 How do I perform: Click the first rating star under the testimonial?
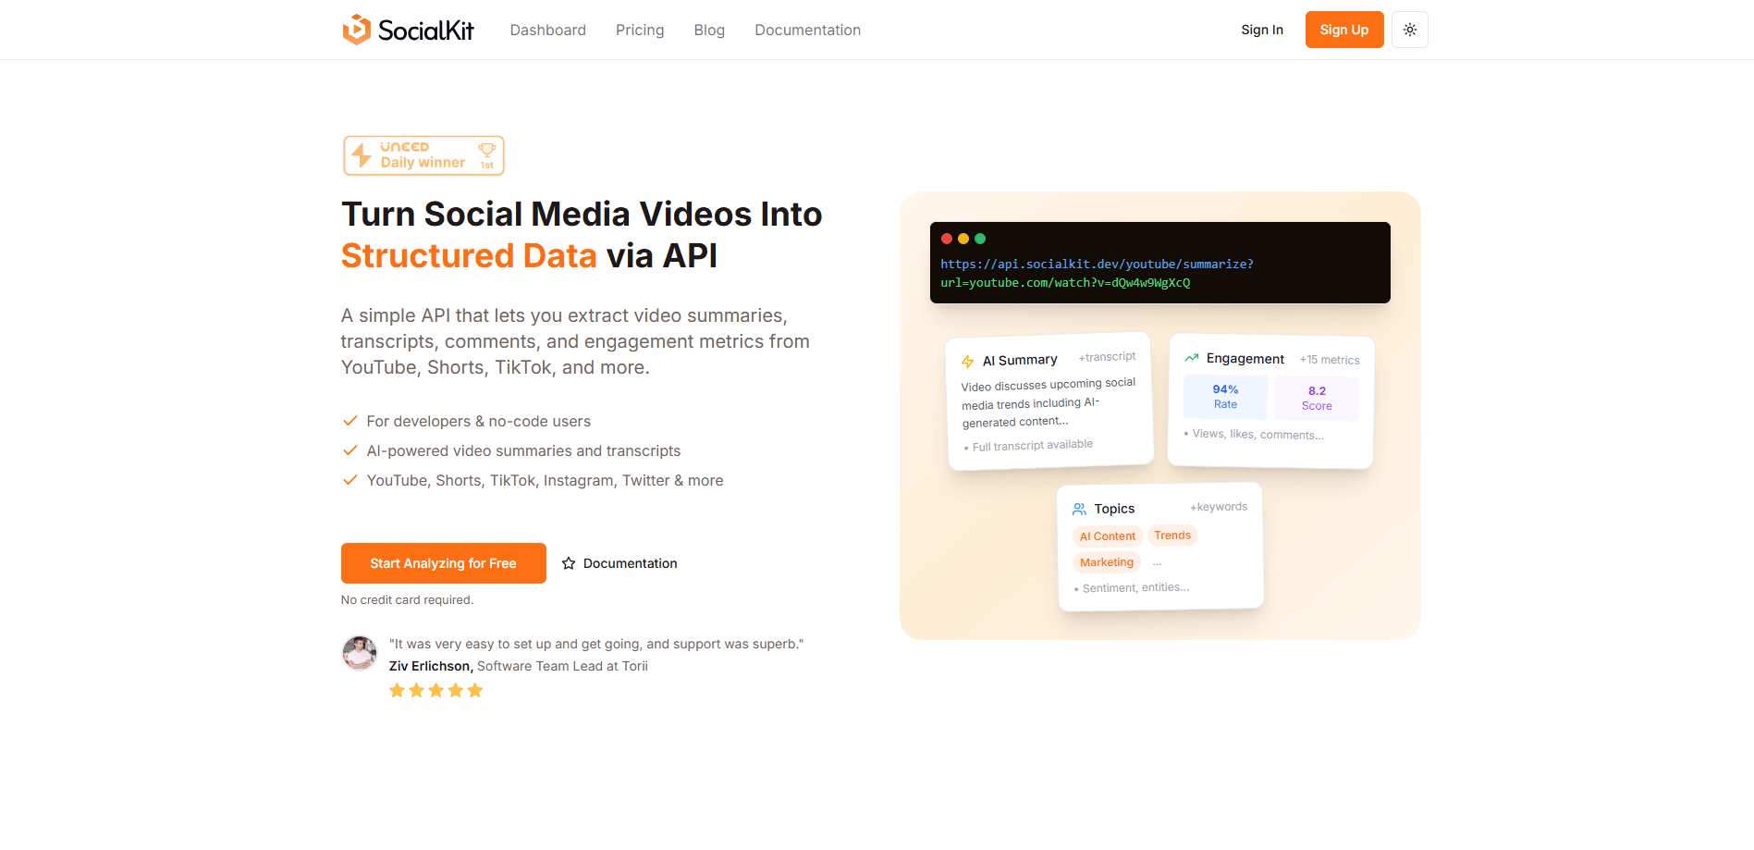[x=397, y=690]
